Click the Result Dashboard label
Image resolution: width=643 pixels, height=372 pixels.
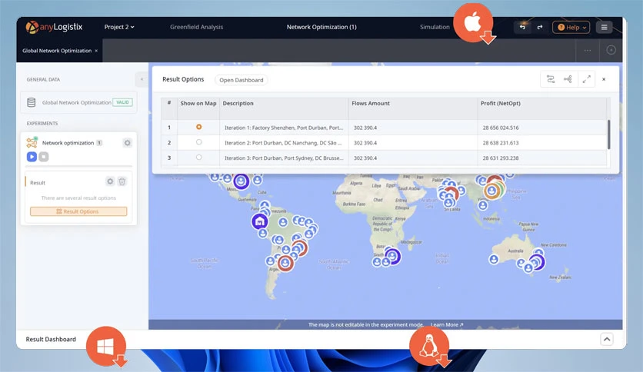pos(51,339)
